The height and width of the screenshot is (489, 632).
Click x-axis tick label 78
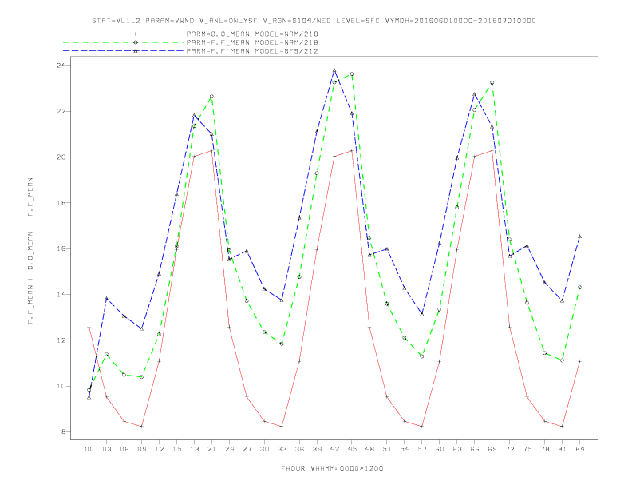tap(545, 449)
